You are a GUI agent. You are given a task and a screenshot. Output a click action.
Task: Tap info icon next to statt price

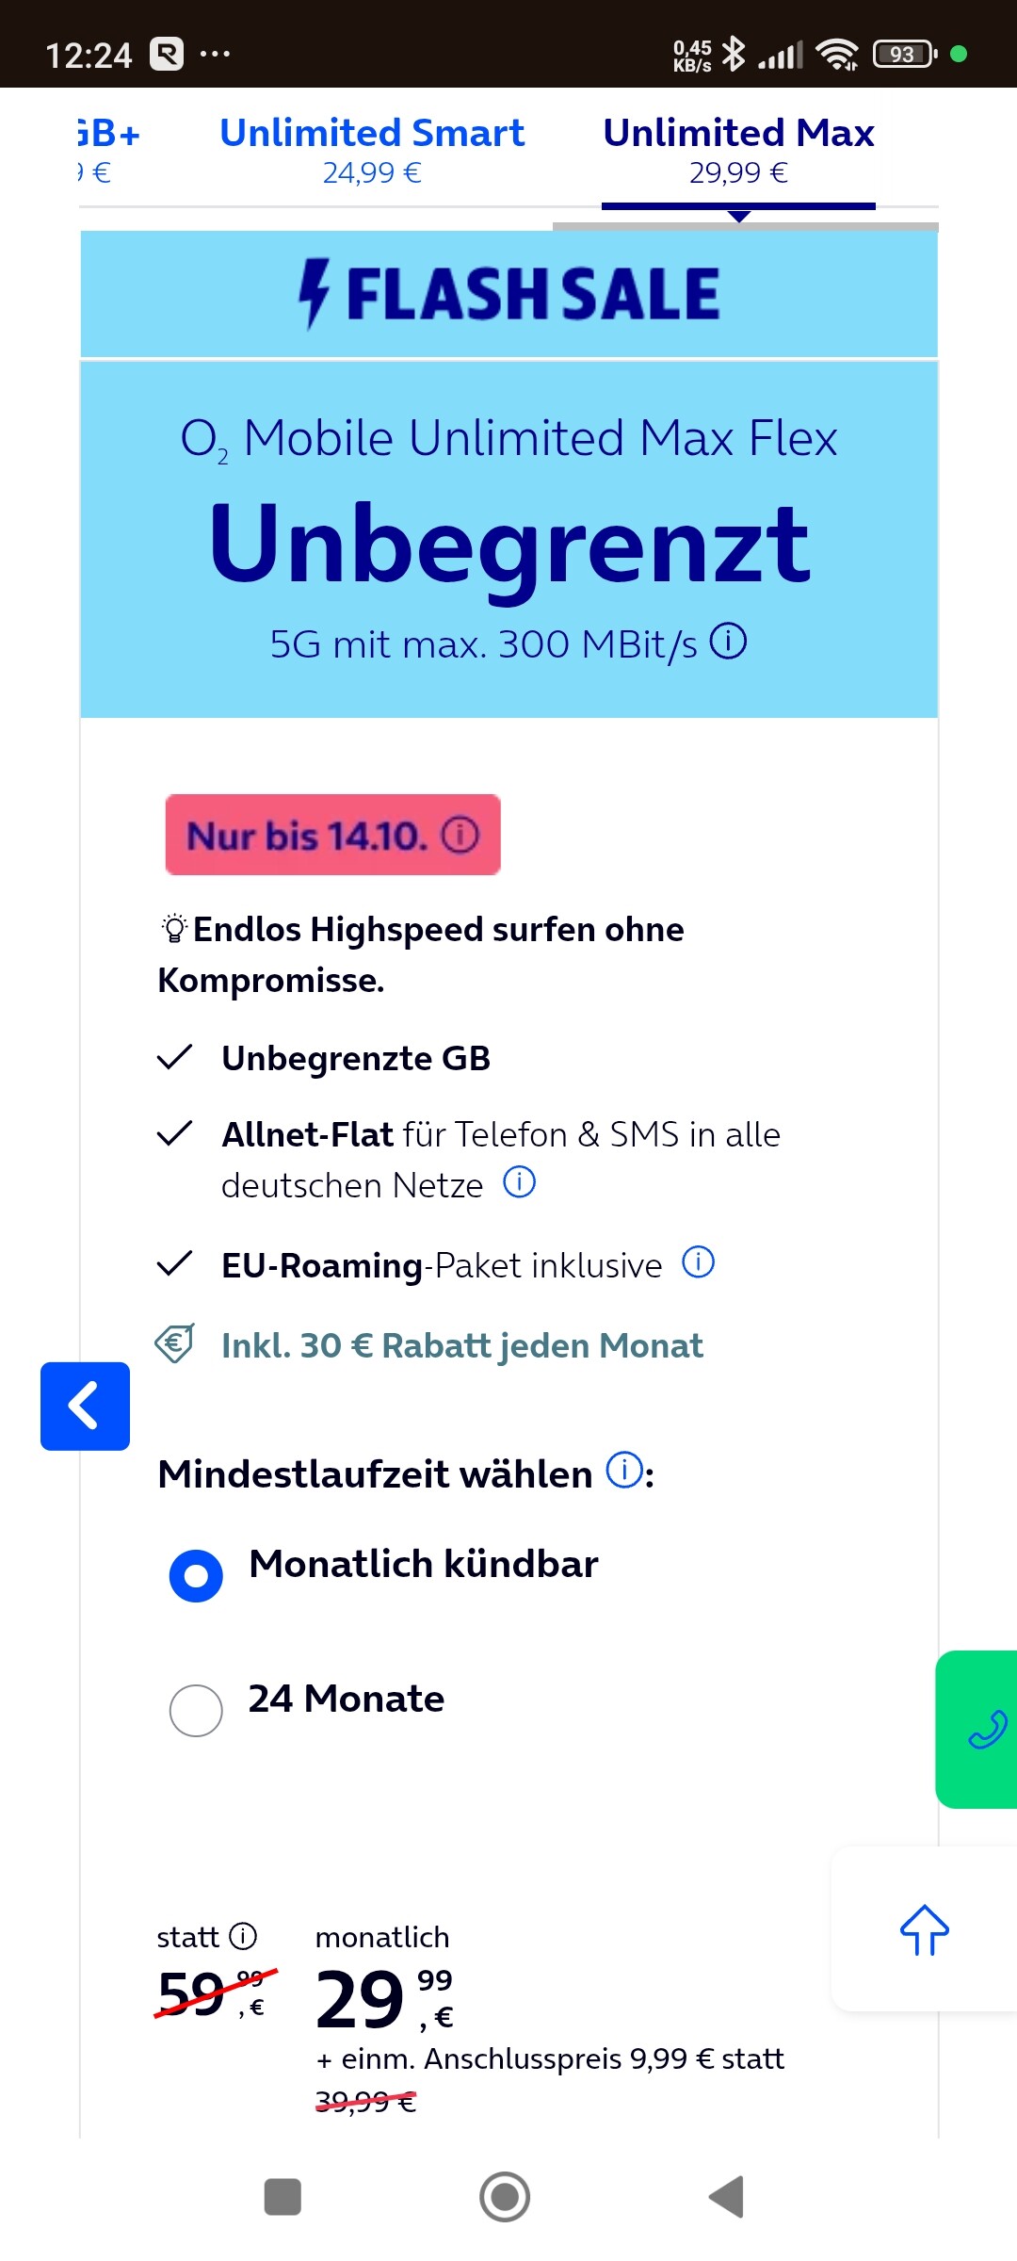coord(243,1937)
